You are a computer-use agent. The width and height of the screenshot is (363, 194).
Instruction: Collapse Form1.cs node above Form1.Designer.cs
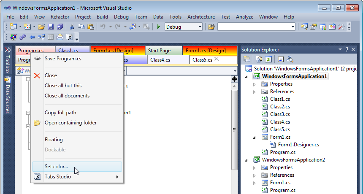tap(254, 137)
